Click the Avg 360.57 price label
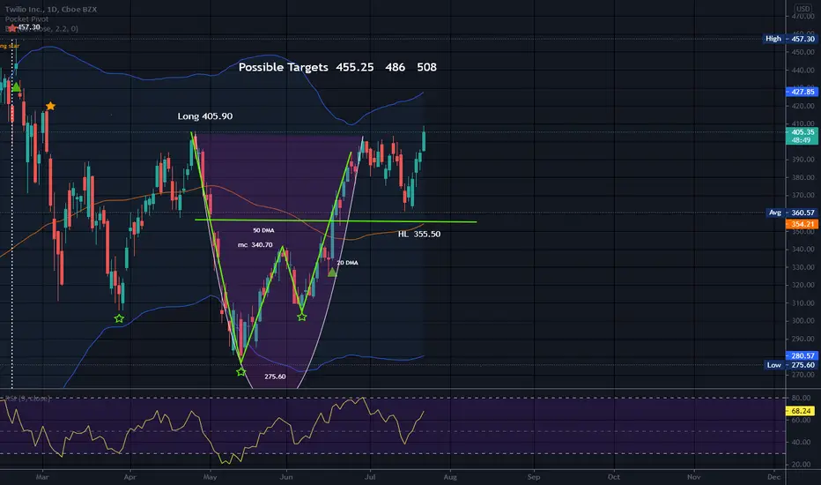This screenshot has width=821, height=485. pyautogui.click(x=791, y=213)
